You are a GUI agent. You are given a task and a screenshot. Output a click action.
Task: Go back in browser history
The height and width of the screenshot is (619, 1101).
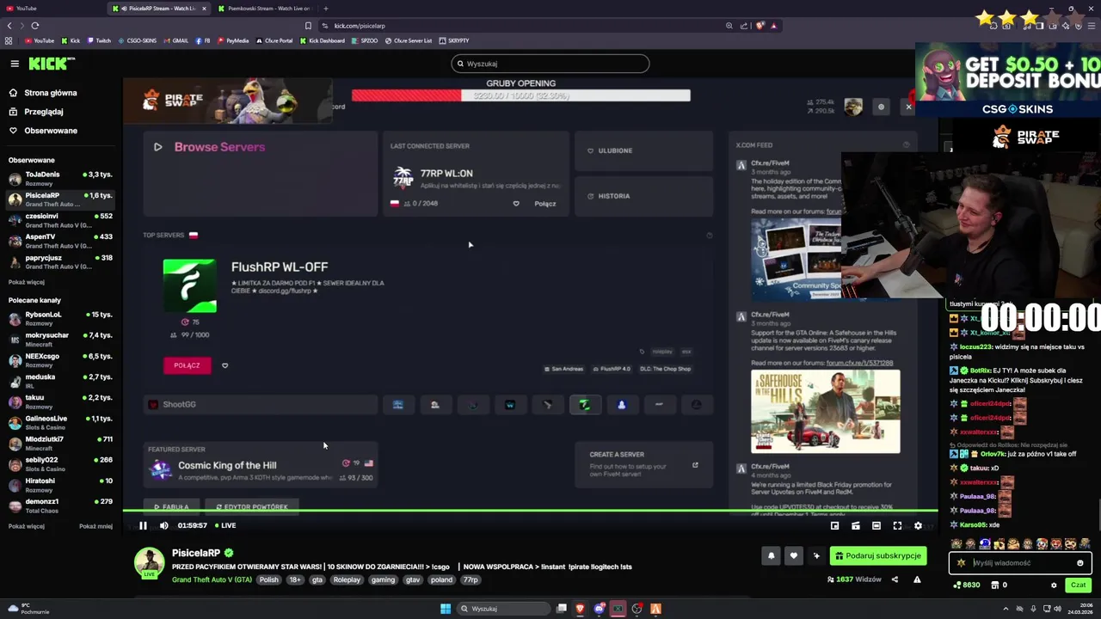tap(9, 26)
